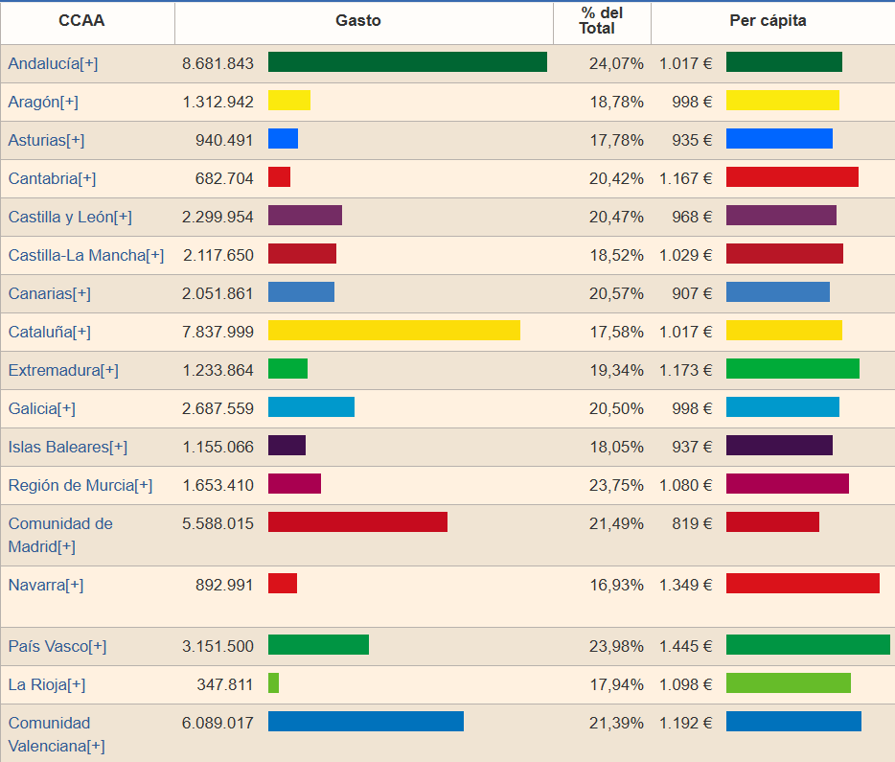Select Castilla-La Mancha Gasto value 2.117.650
The width and height of the screenshot is (895, 762).
[x=218, y=256]
